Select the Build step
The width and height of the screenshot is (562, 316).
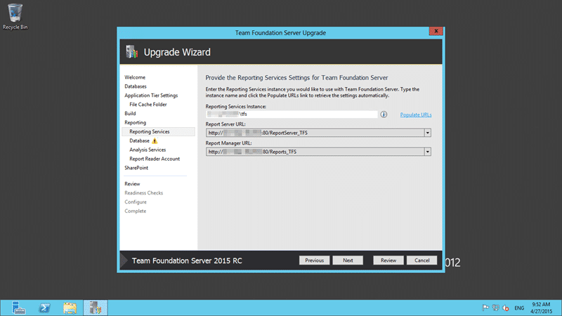click(130, 114)
